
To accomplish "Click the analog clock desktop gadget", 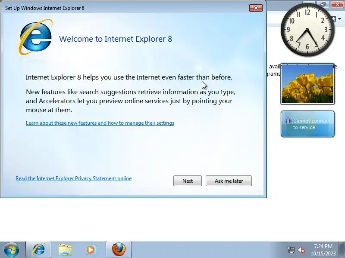I will point(307,29).
